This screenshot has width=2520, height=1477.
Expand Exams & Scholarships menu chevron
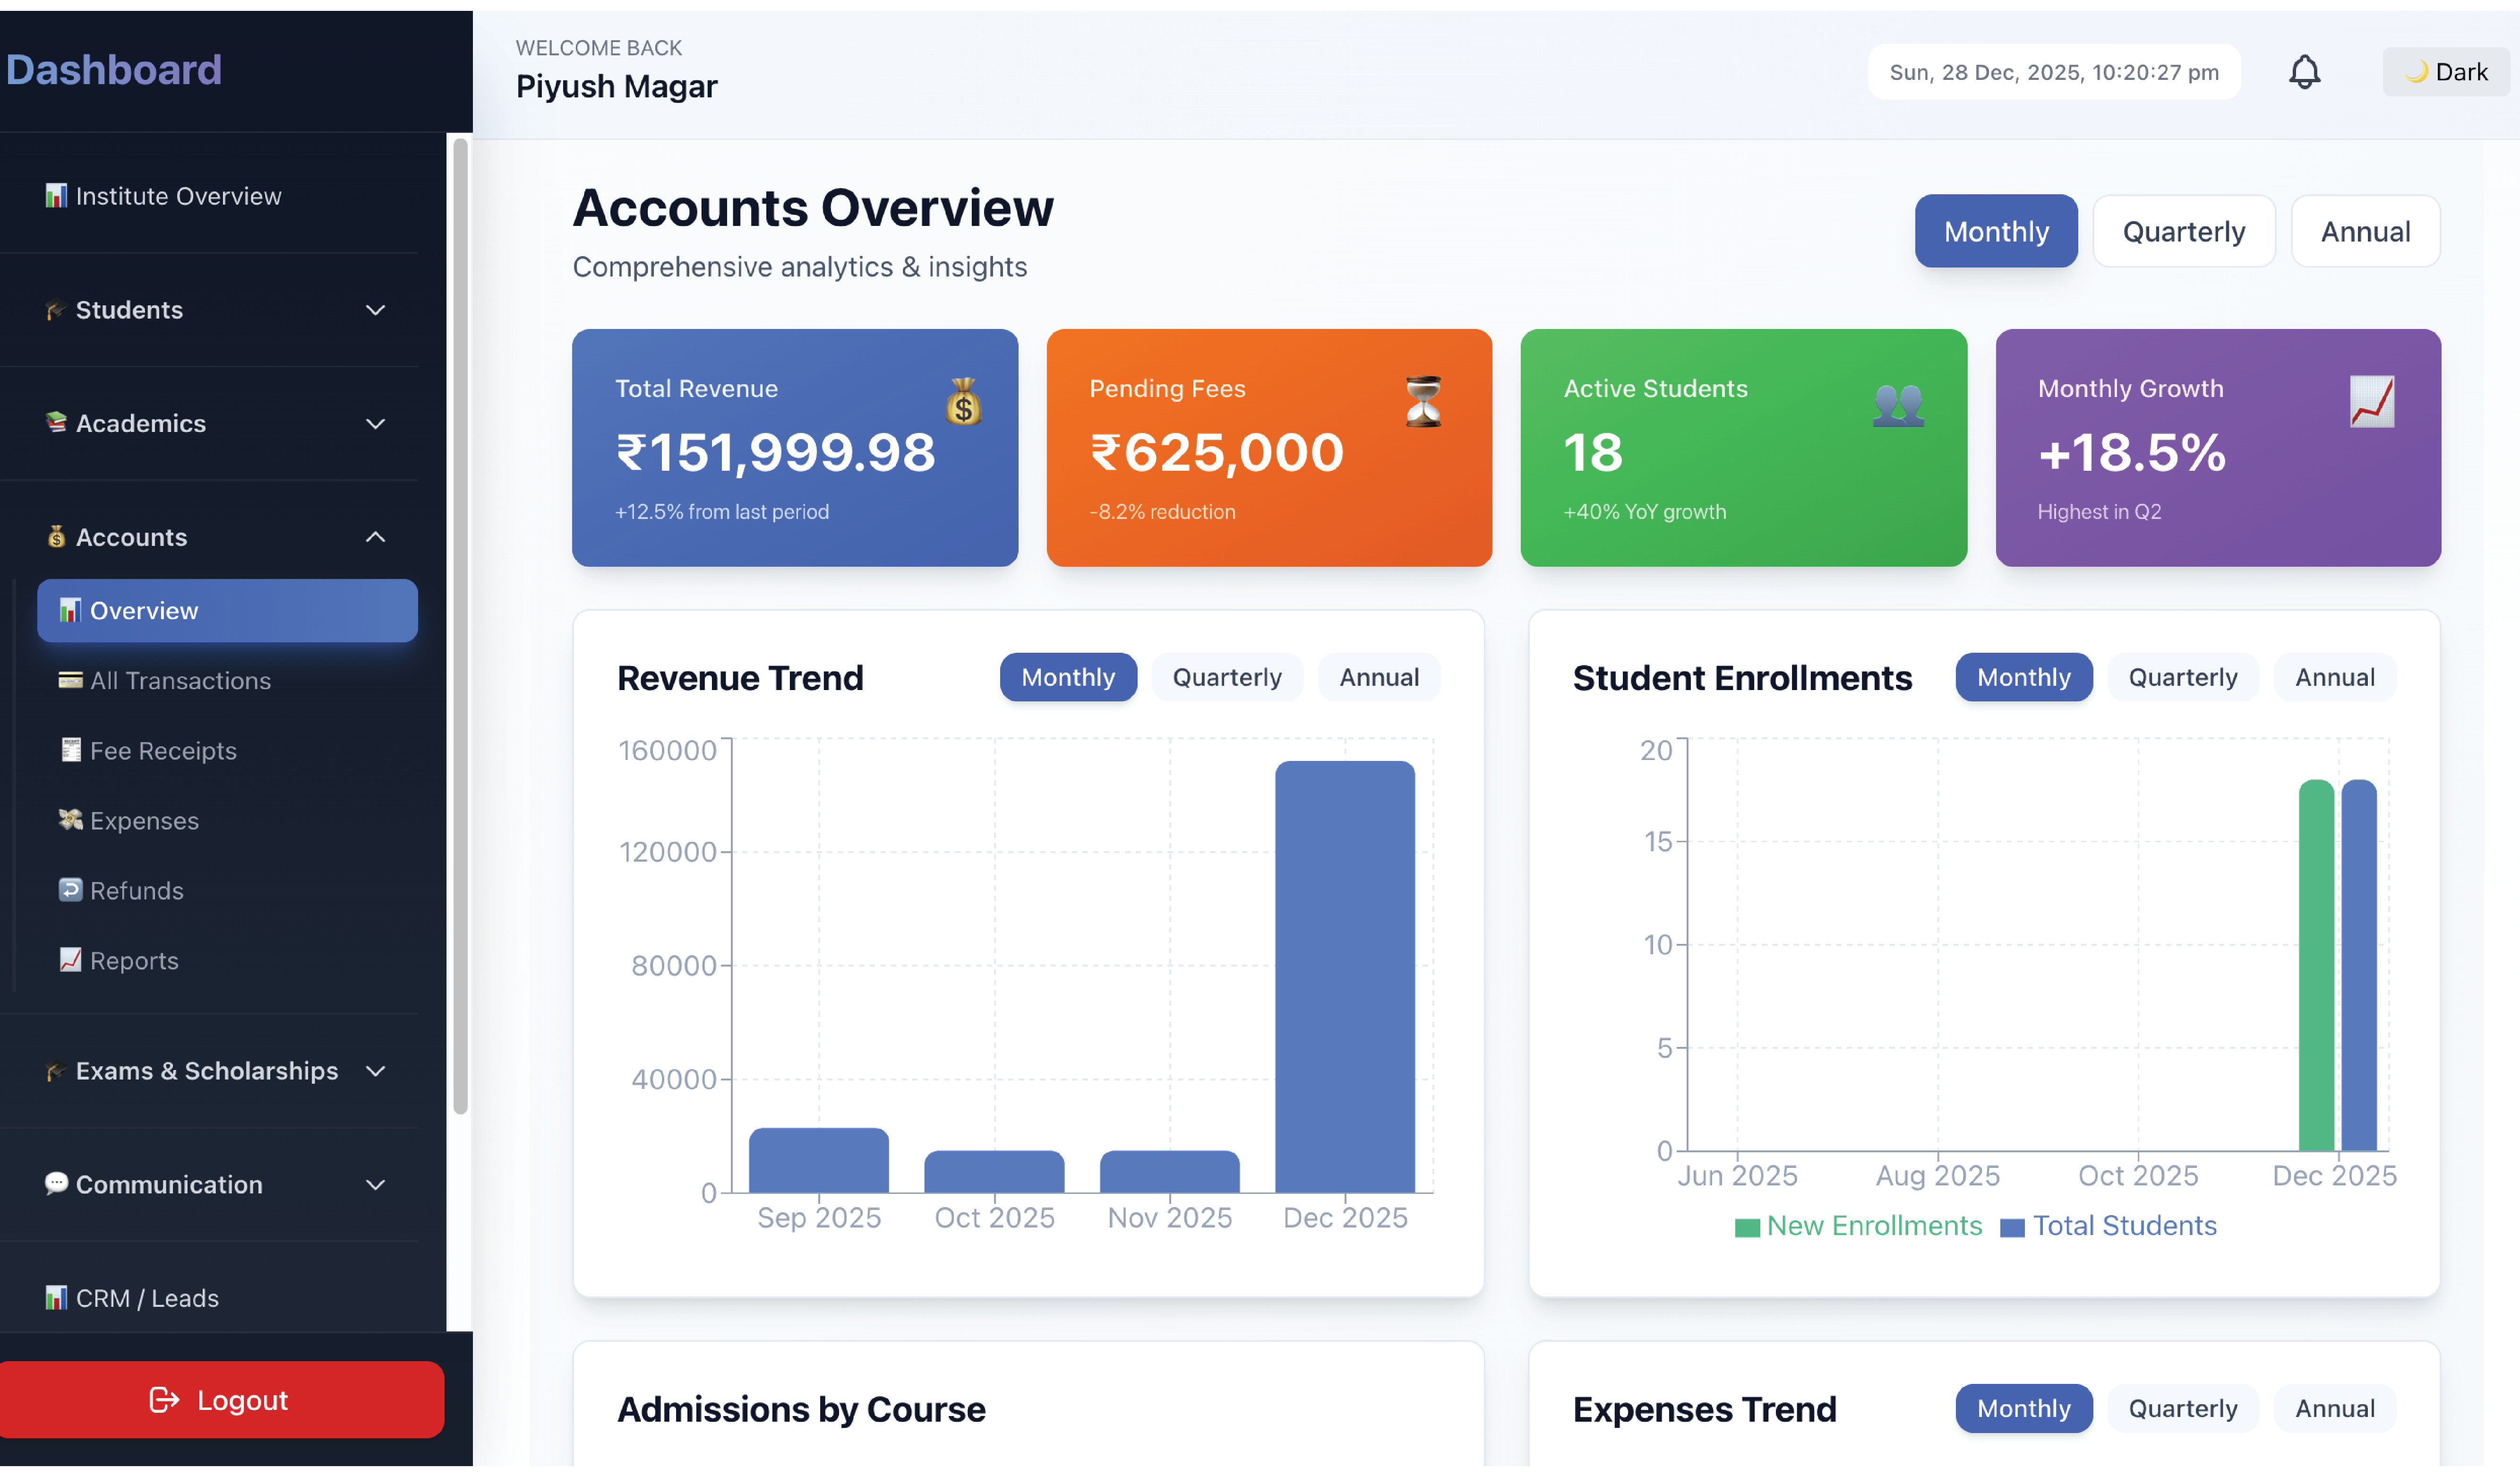coord(375,1072)
